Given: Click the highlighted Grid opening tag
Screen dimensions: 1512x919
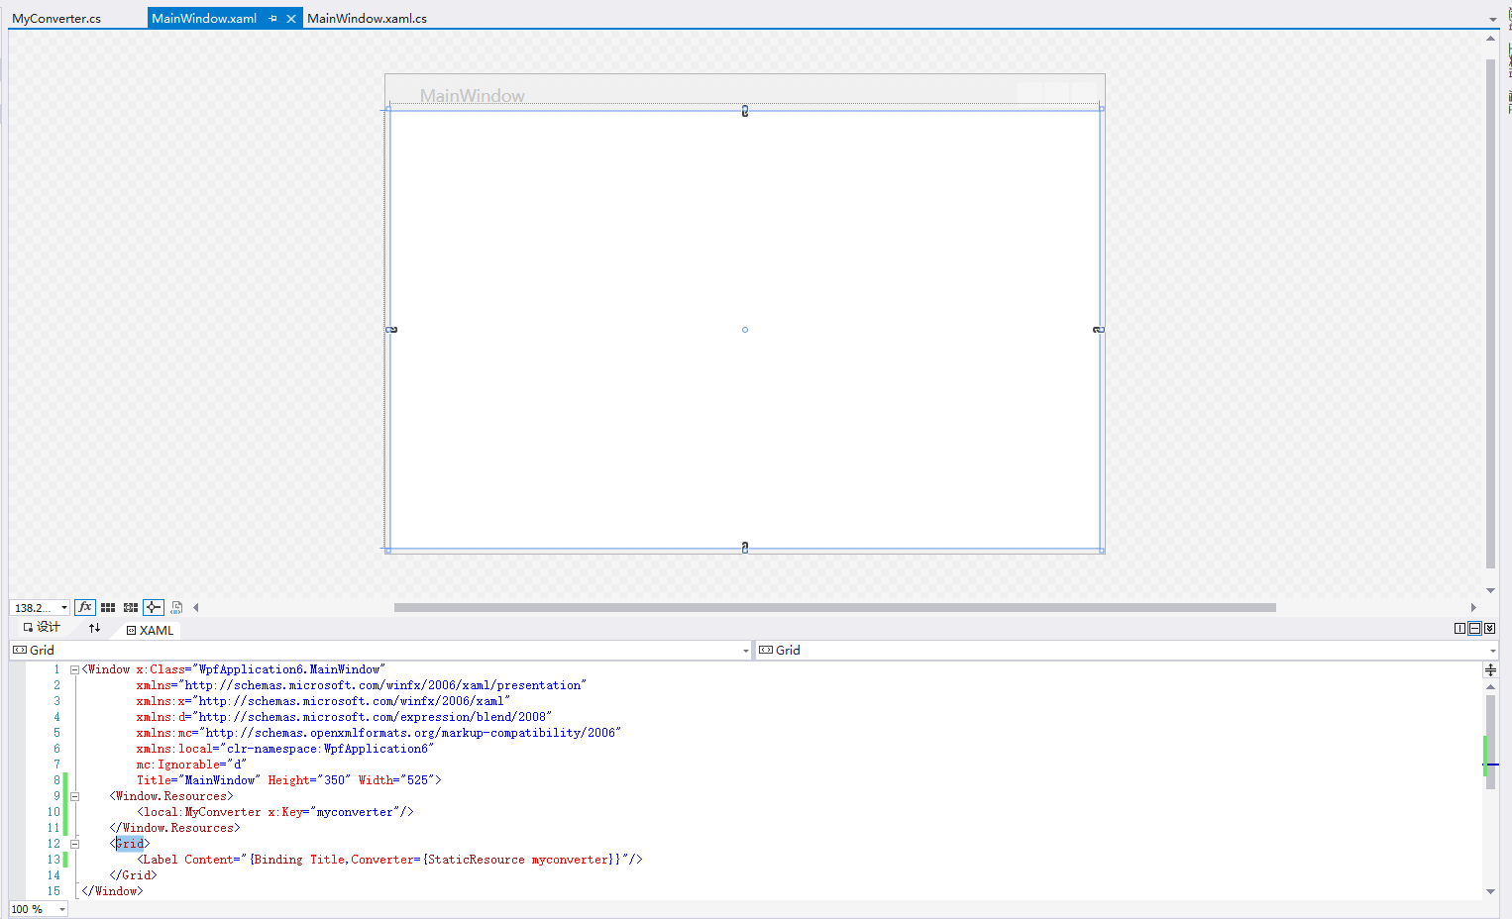Looking at the screenshot, I should tap(130, 844).
